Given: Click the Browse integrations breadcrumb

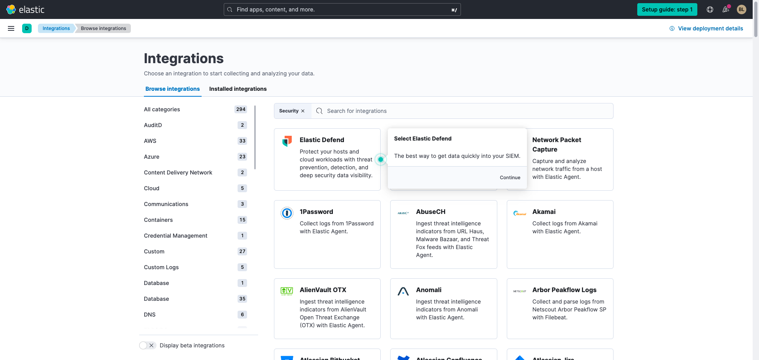Looking at the screenshot, I should [104, 28].
